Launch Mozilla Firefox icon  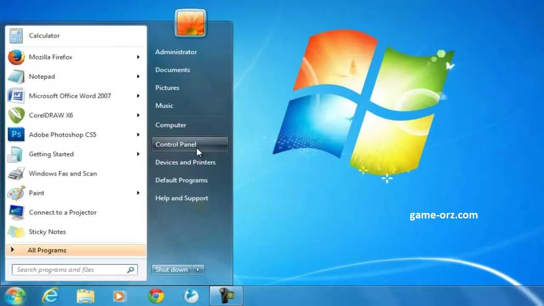click(16, 57)
